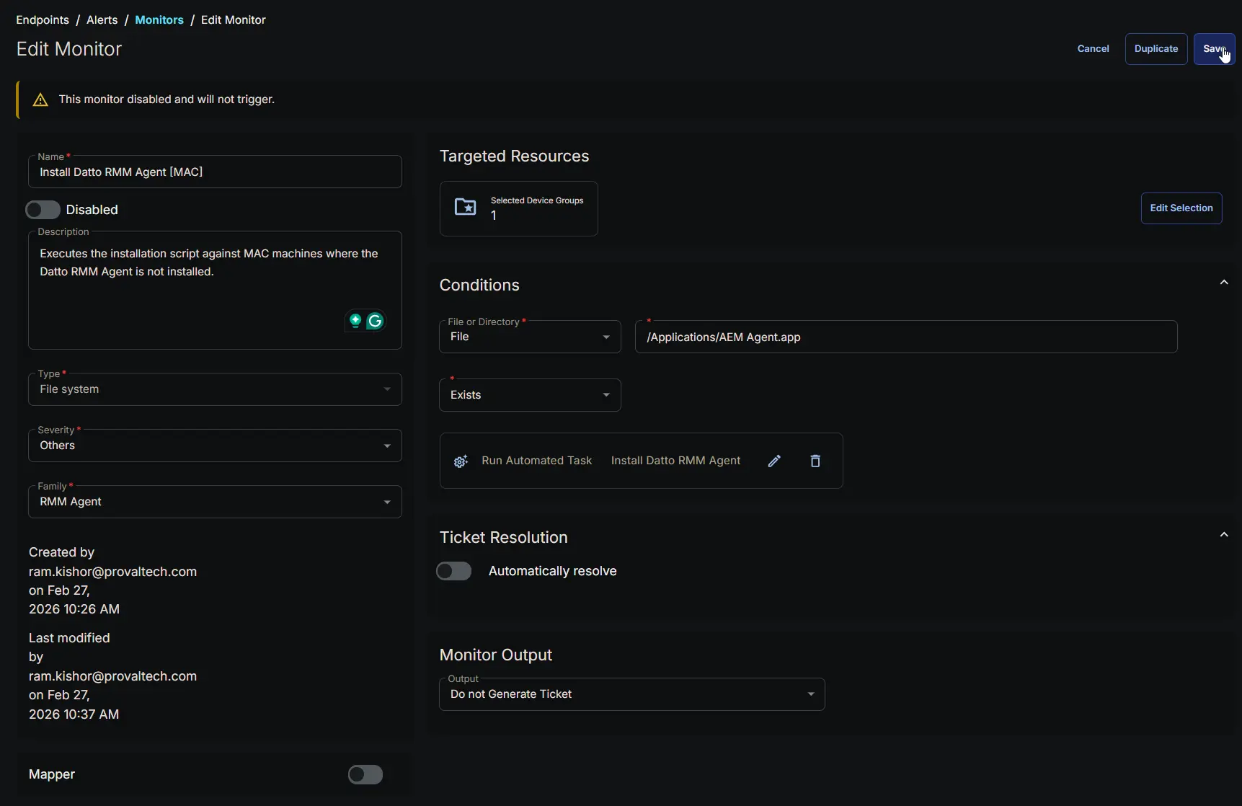Delete the Run Automated Task entry

coord(815,461)
